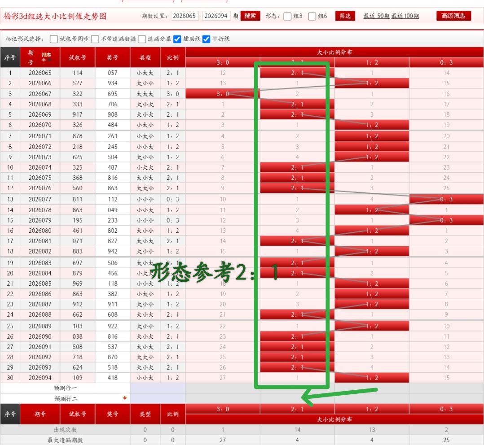Check the 不带遗漏数据 option
484x445 pixels.
click(x=94, y=39)
